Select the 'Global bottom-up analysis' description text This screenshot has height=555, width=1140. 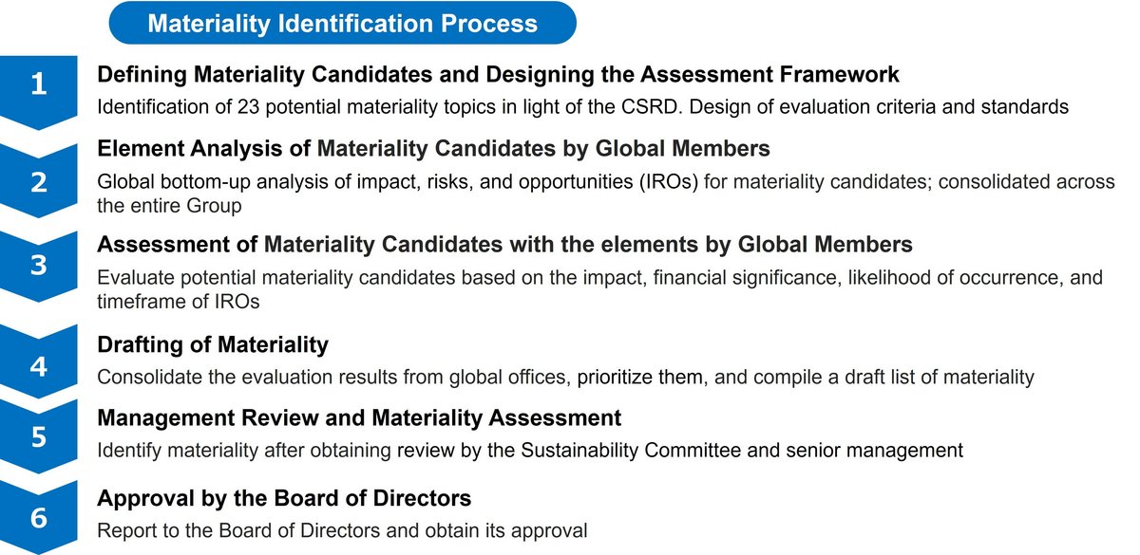(606, 193)
